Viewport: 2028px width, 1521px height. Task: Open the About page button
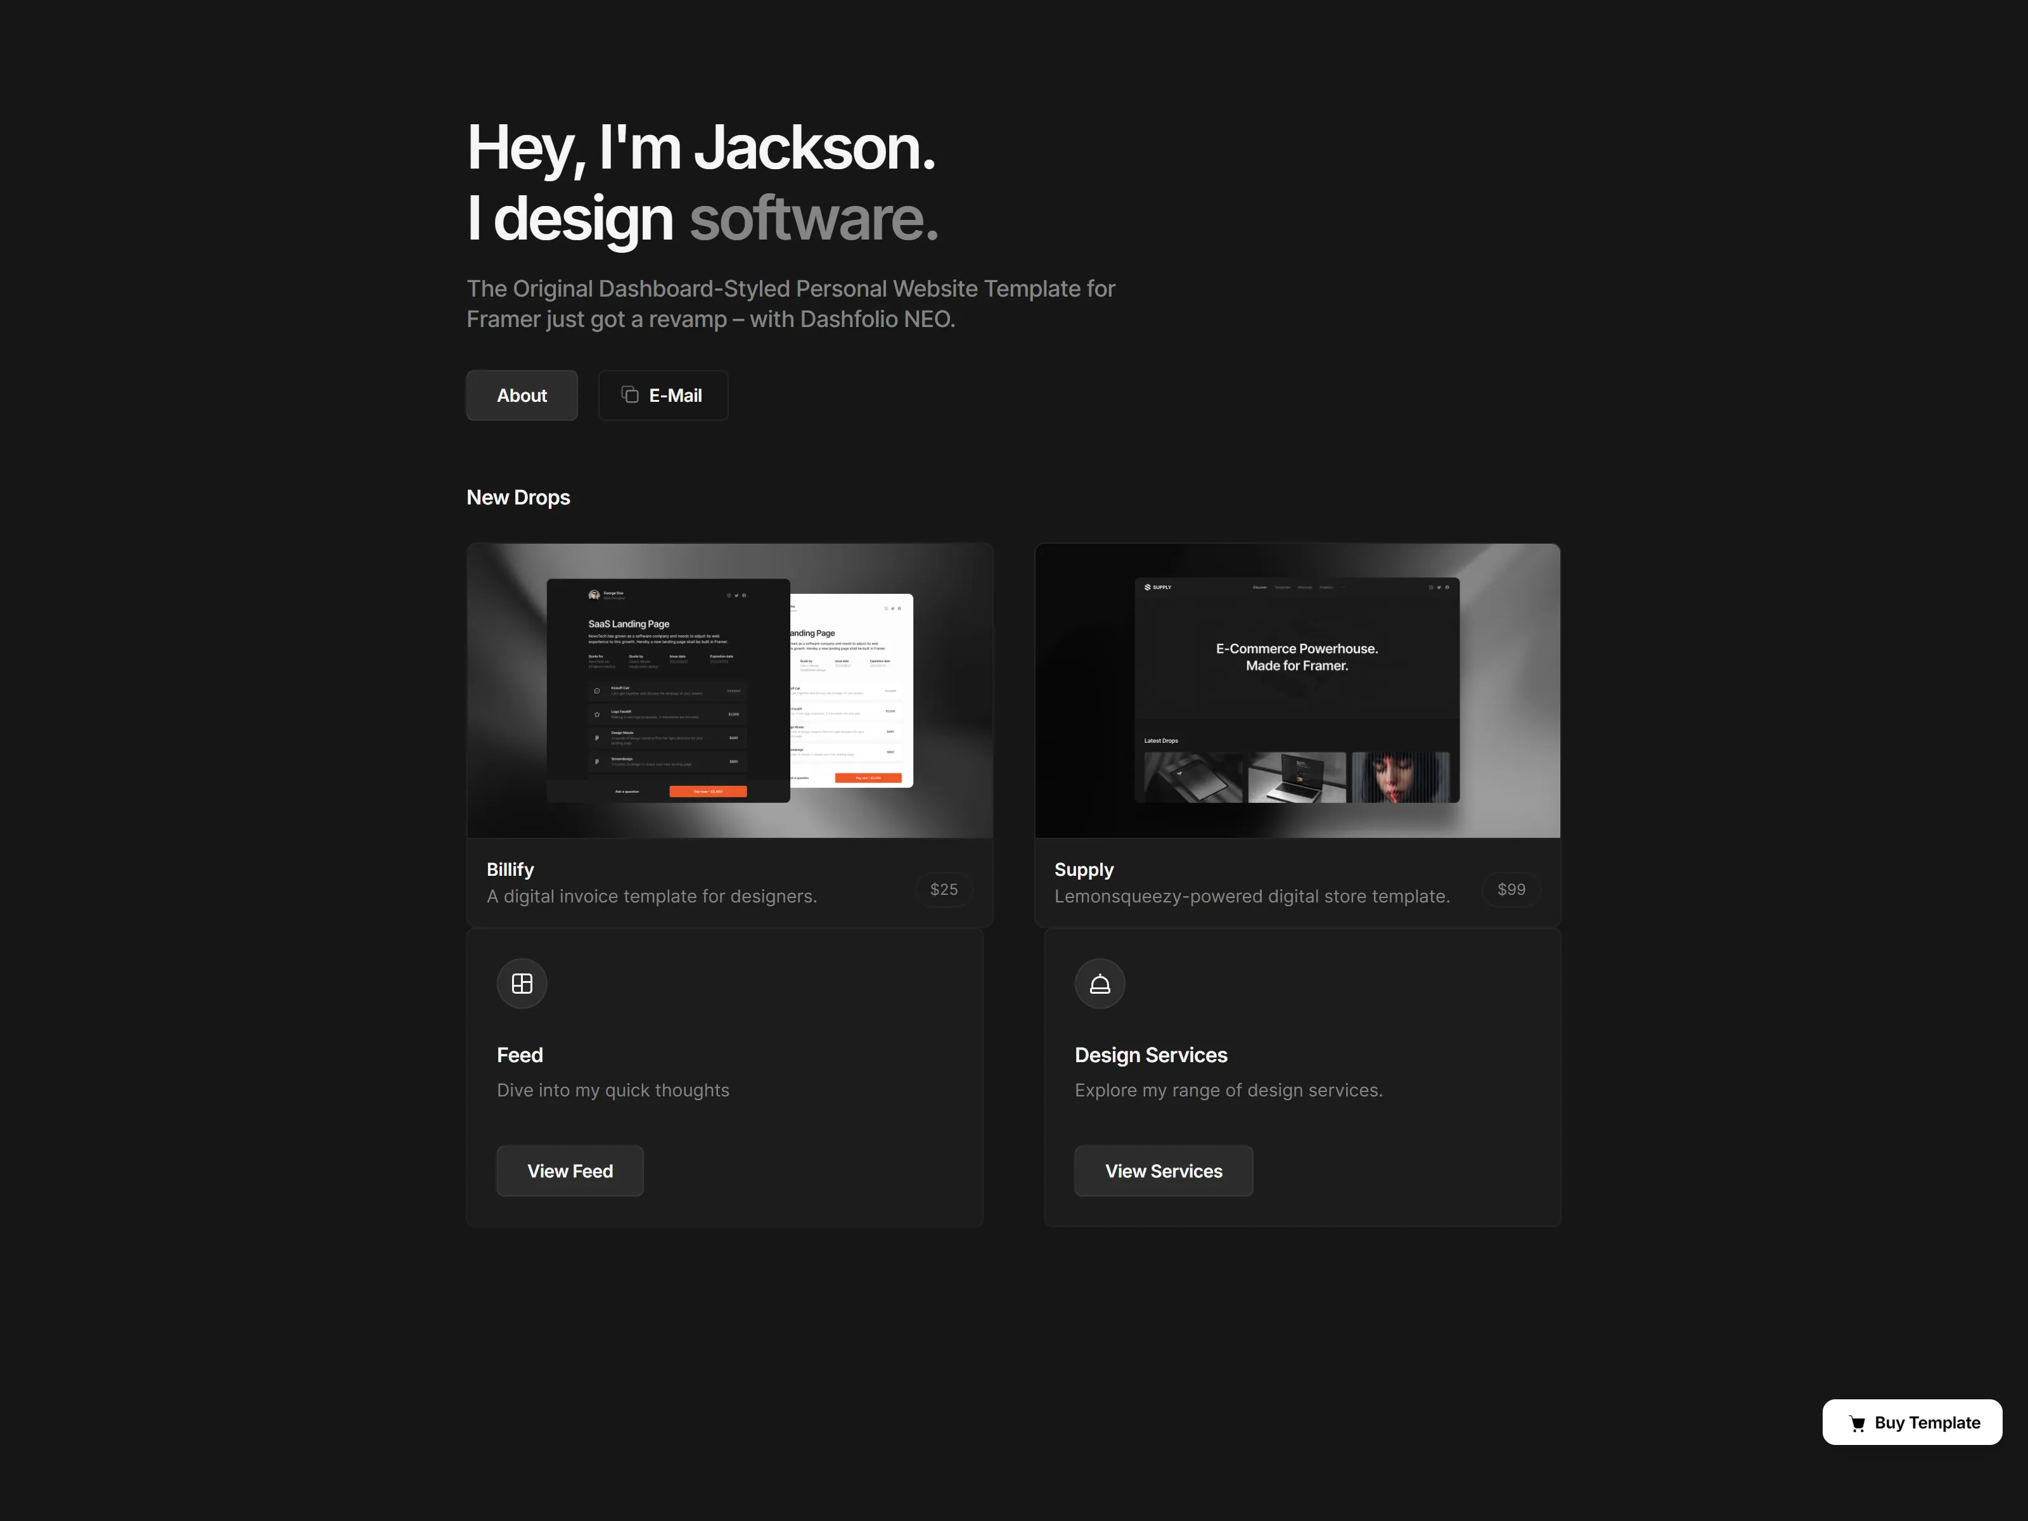[x=522, y=395]
